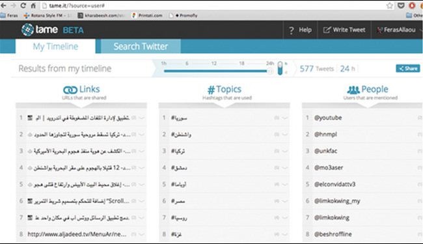Screen dimensions: 423x244
Task: Open the browser home page icon
Action: [33, 5]
